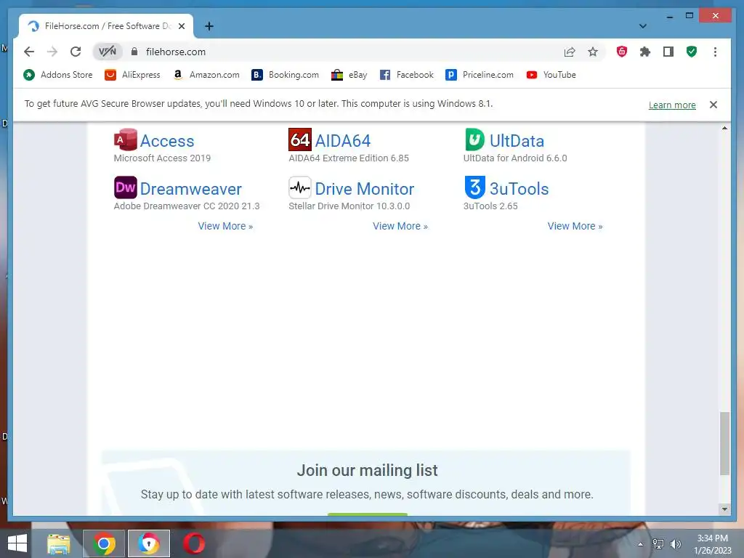Open the Priceline.com bookmark
Viewport: 744px width, 558px height.
point(480,75)
